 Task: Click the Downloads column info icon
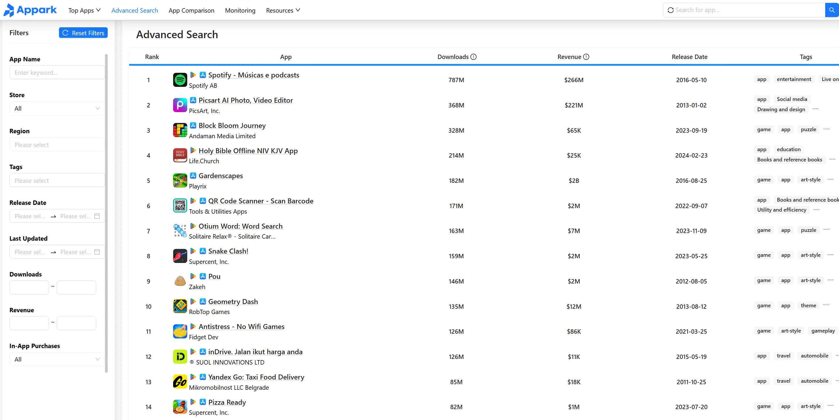tap(474, 57)
